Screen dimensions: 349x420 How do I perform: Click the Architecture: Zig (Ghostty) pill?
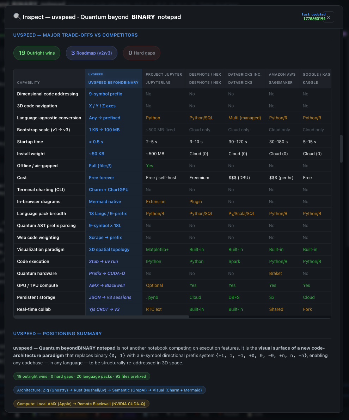click(x=109, y=390)
